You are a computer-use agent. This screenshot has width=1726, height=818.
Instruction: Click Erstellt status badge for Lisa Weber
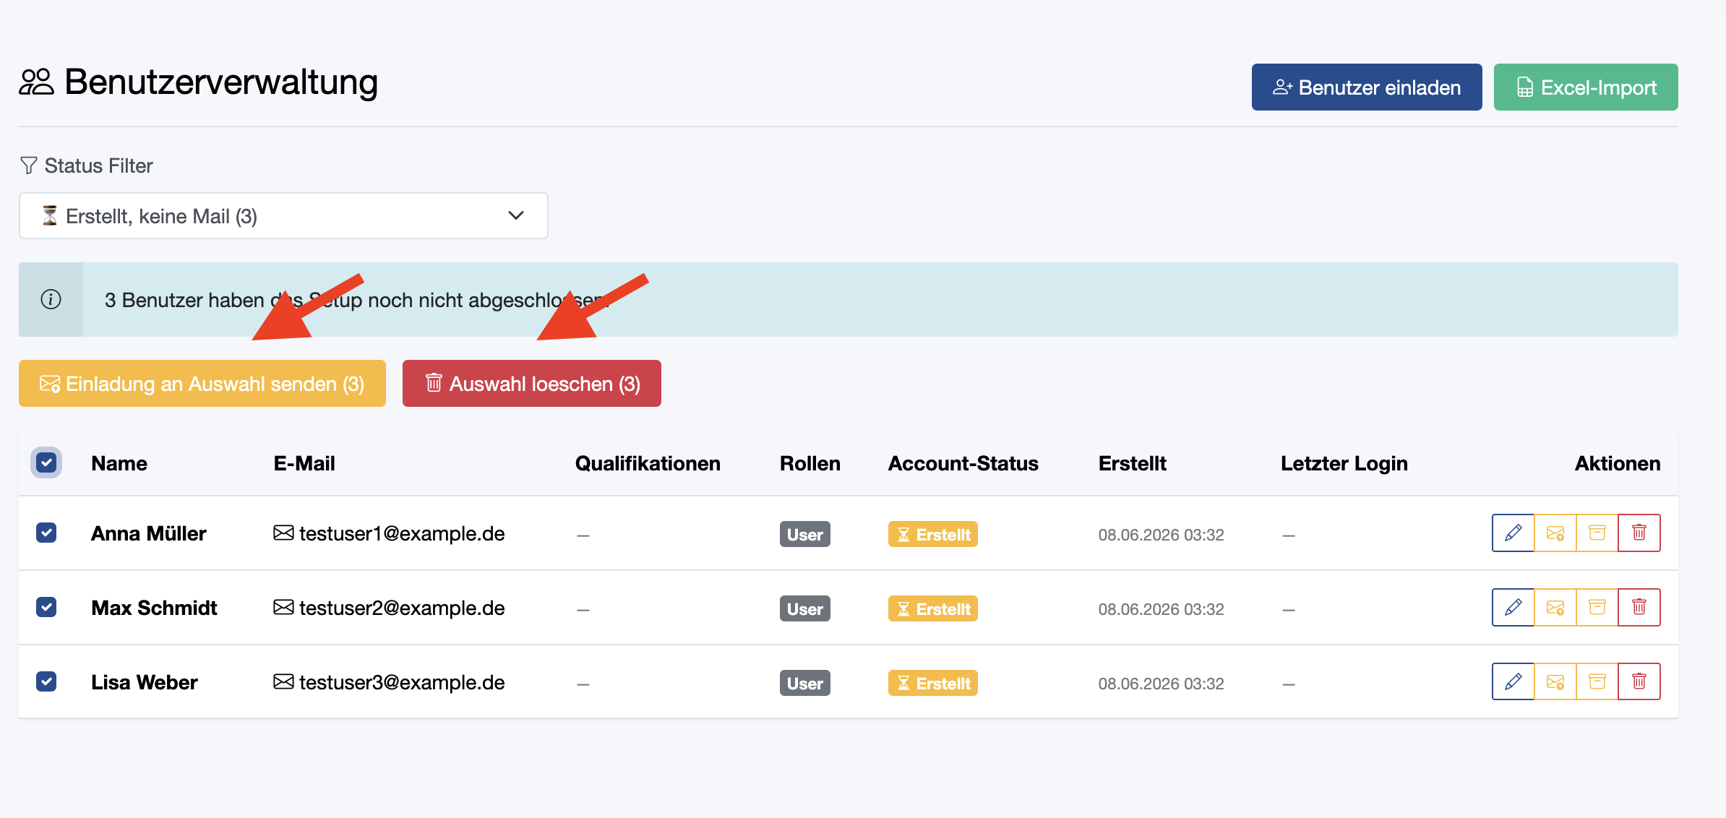pos(933,683)
